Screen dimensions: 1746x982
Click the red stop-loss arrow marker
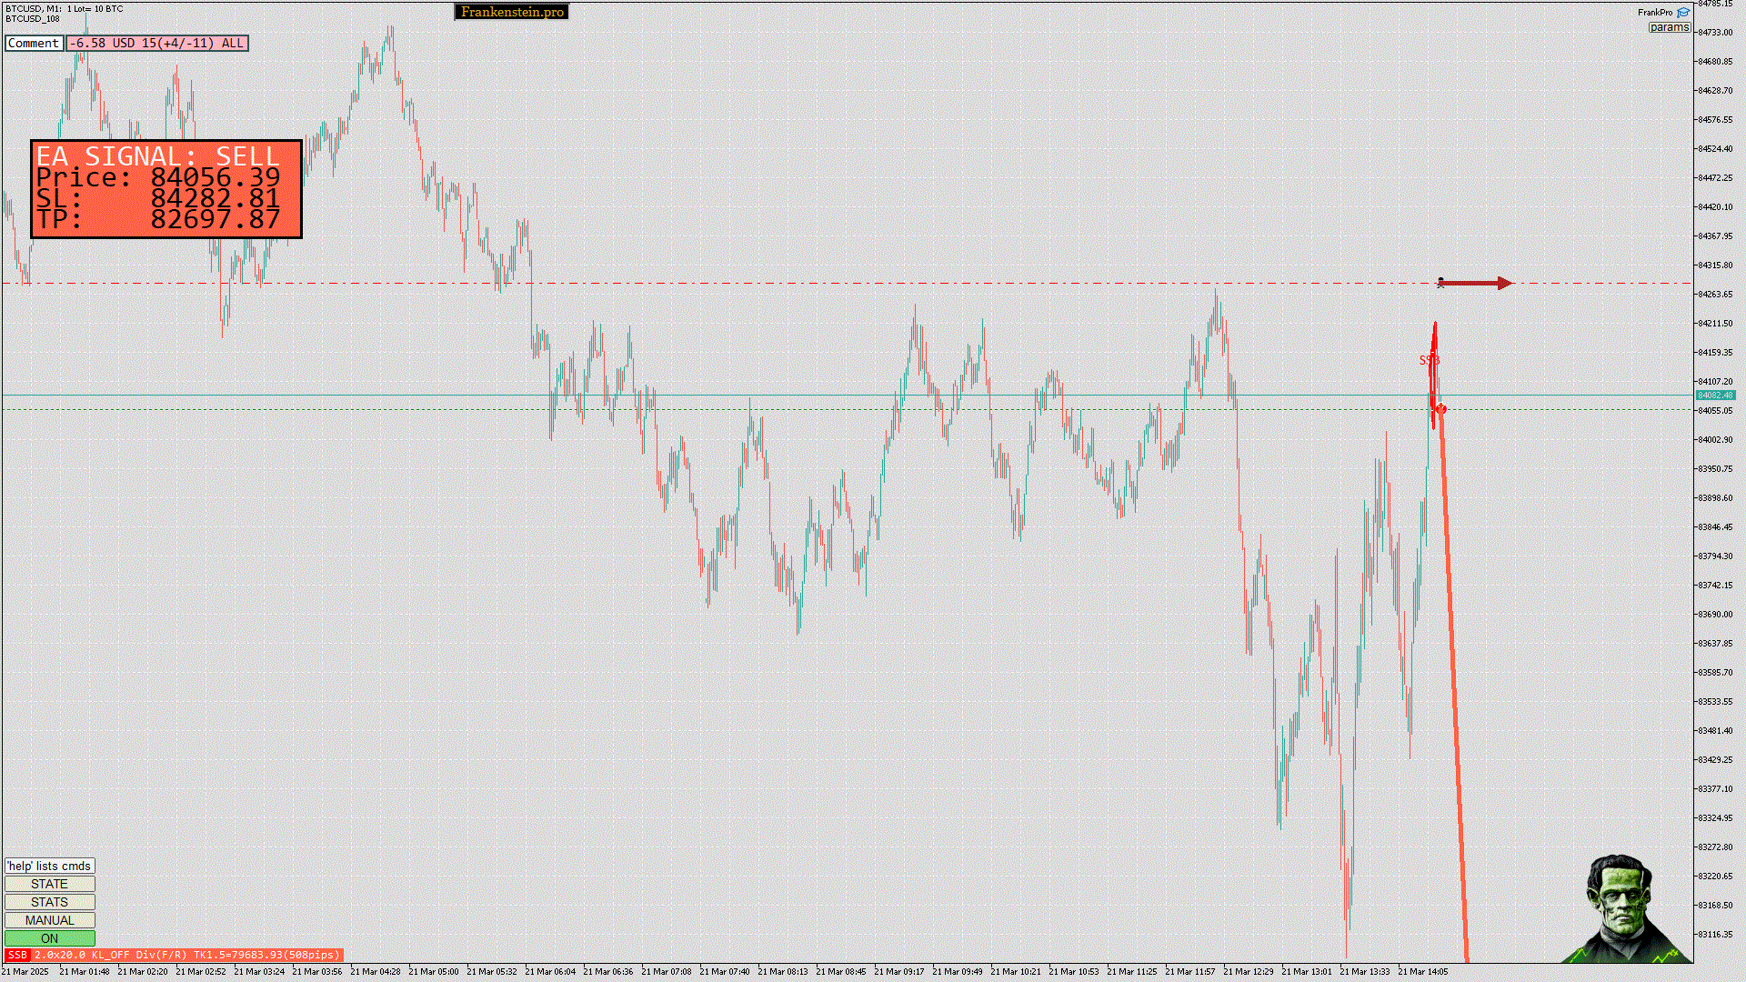[1478, 284]
